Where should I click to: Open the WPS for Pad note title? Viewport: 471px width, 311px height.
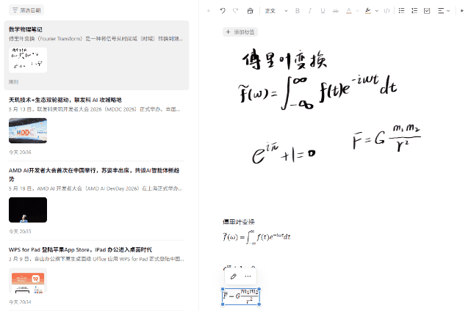tap(81, 249)
